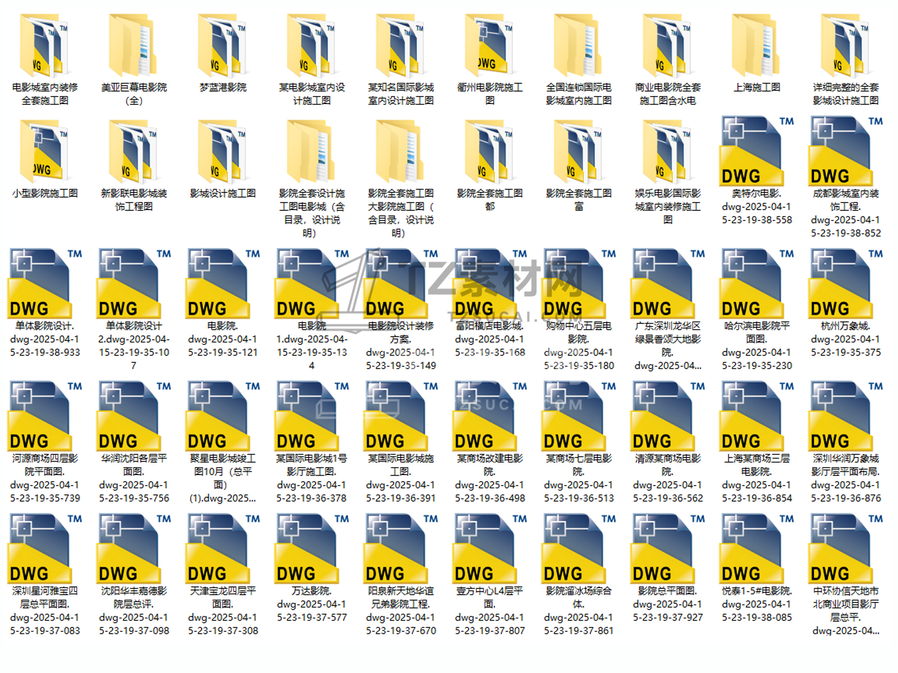This screenshot has width=898, height=673.
Task: Select the 聚星电影城竣工图10月 DWG icon
Action: pos(223,416)
